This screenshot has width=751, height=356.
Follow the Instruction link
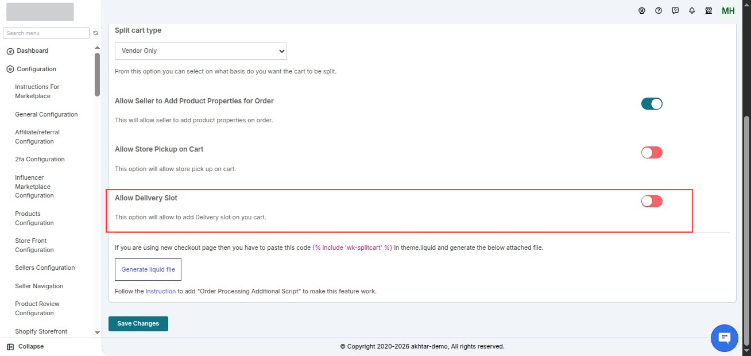(161, 291)
